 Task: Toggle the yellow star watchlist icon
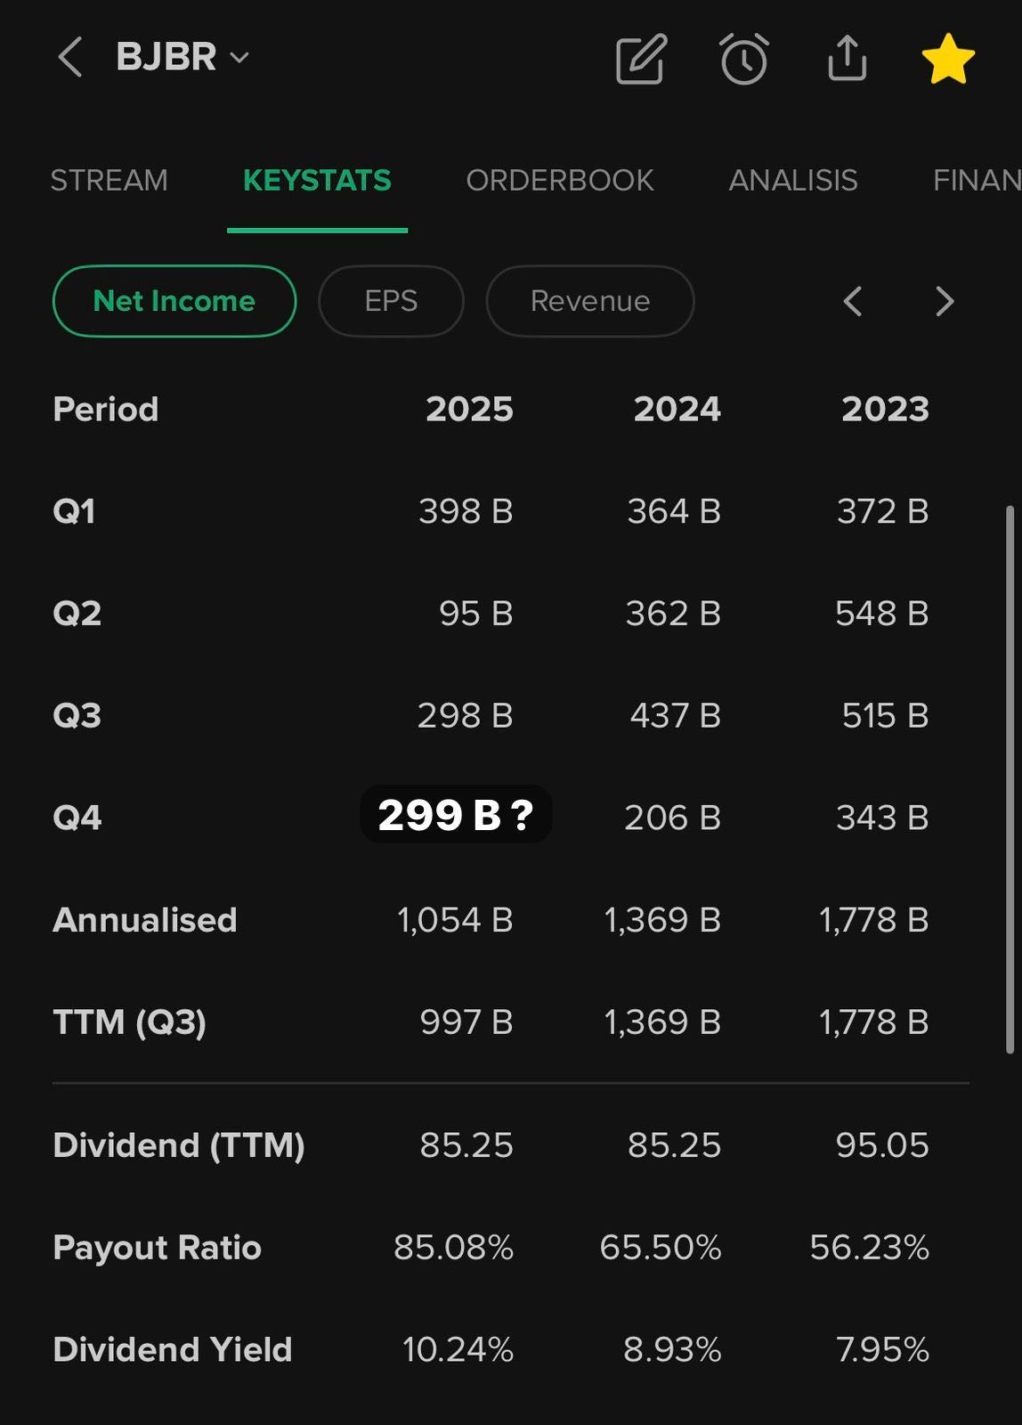pyautogui.click(x=948, y=60)
